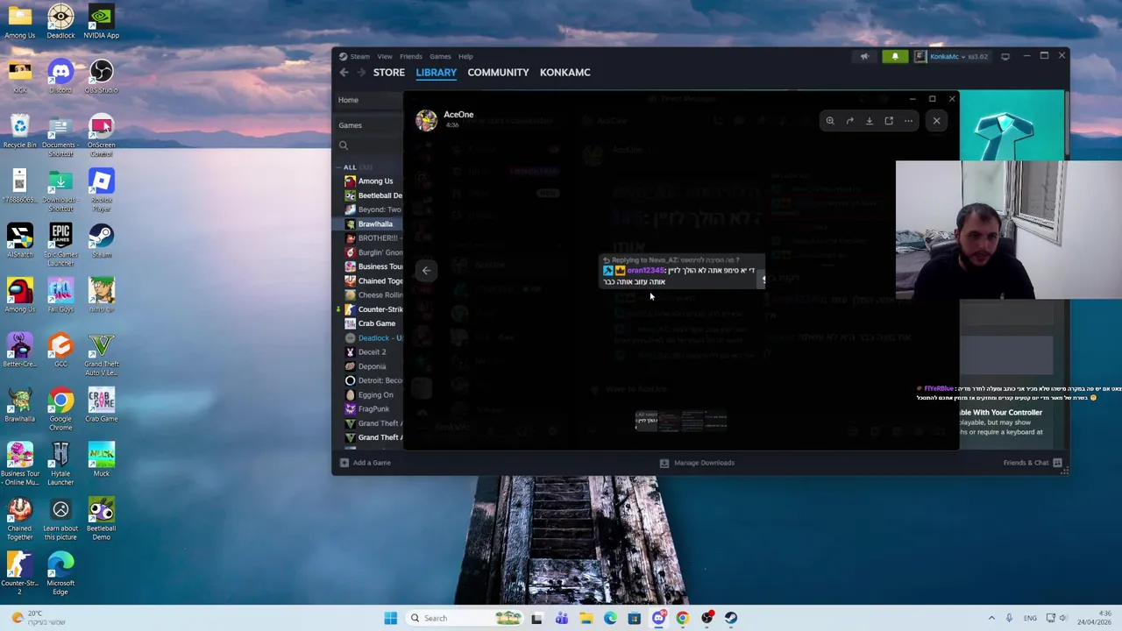
Task: Open the KONKAMC profile tab
Action: [x=565, y=73]
